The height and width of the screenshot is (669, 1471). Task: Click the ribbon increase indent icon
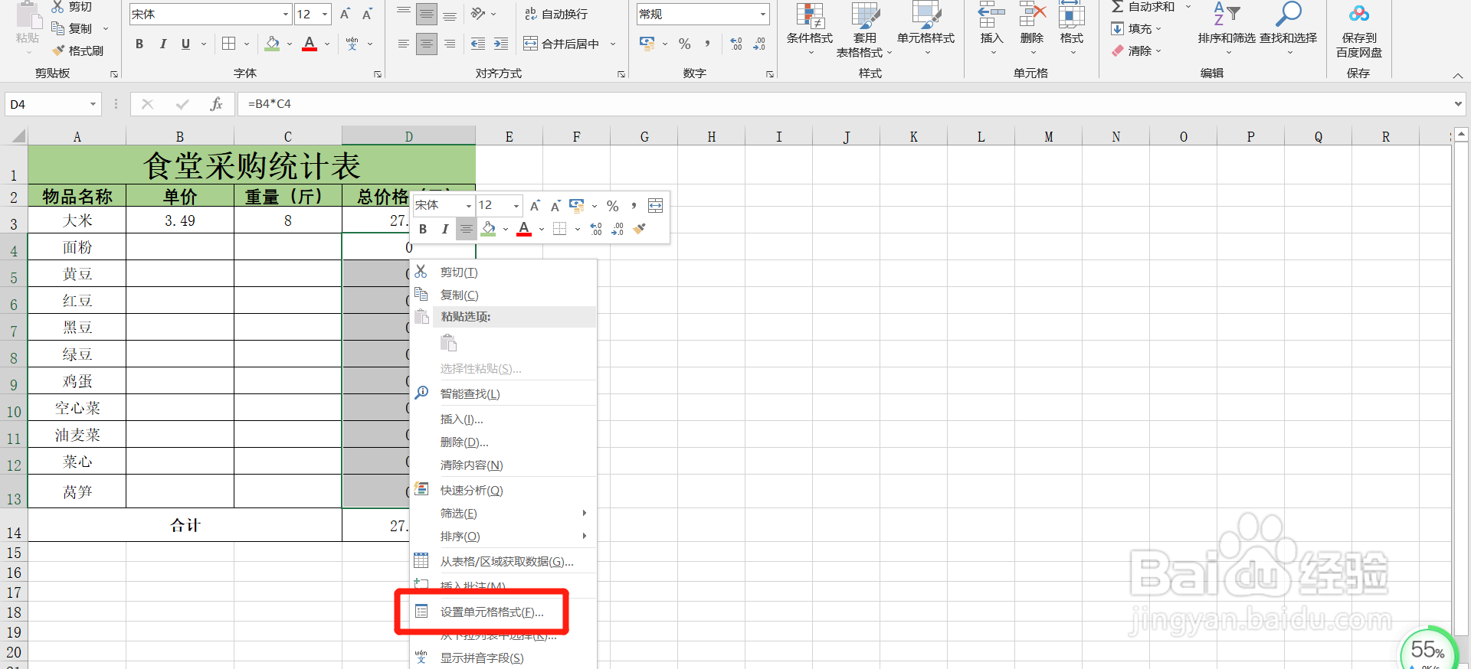pyautogui.click(x=501, y=44)
